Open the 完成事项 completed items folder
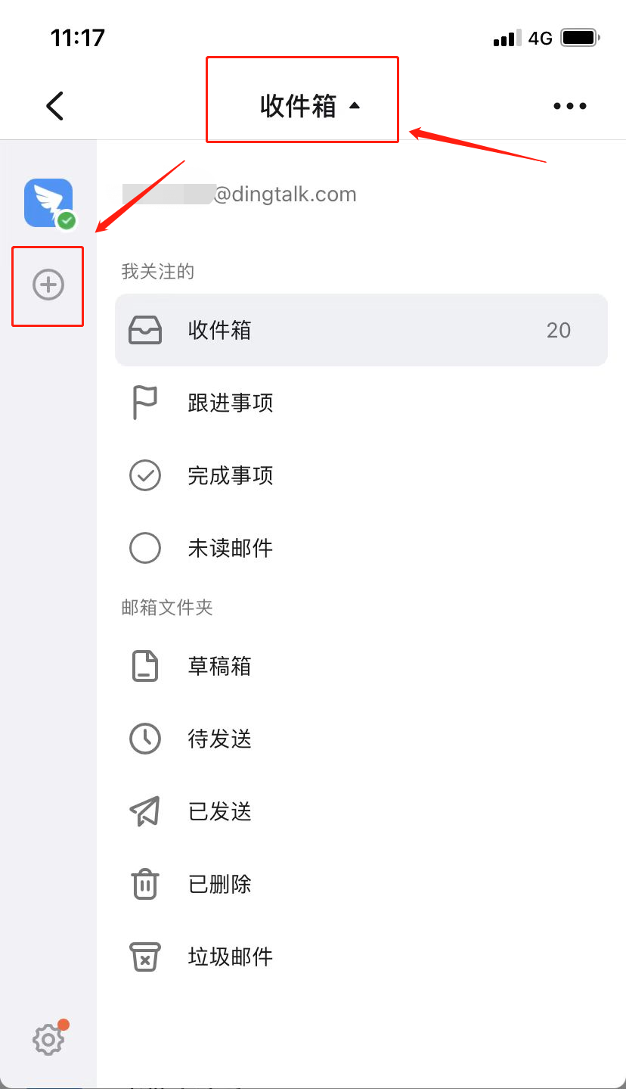Viewport: 626px width, 1089px height. point(230,475)
